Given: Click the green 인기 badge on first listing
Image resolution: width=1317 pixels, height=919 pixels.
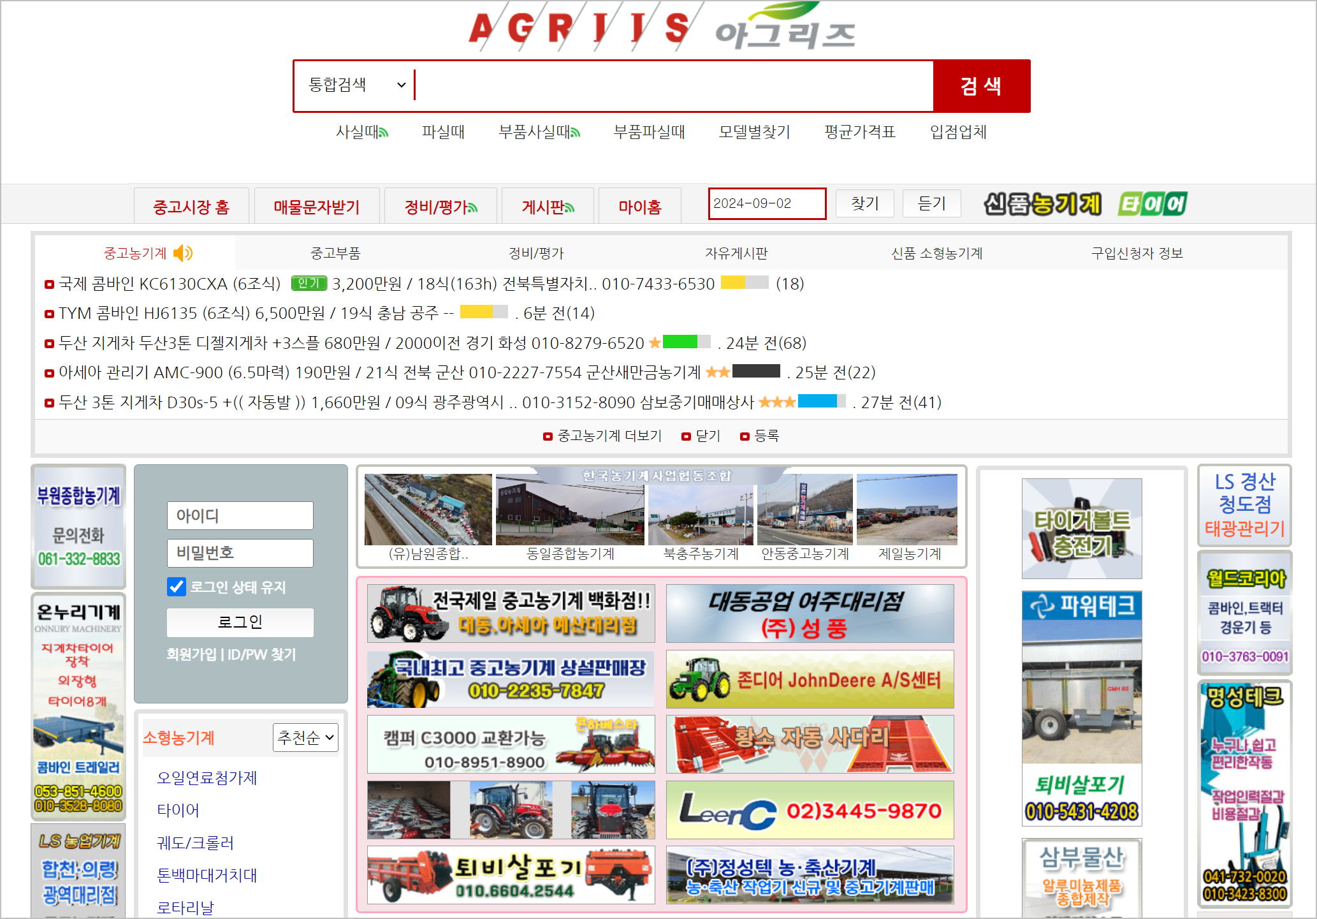Looking at the screenshot, I should [x=309, y=283].
